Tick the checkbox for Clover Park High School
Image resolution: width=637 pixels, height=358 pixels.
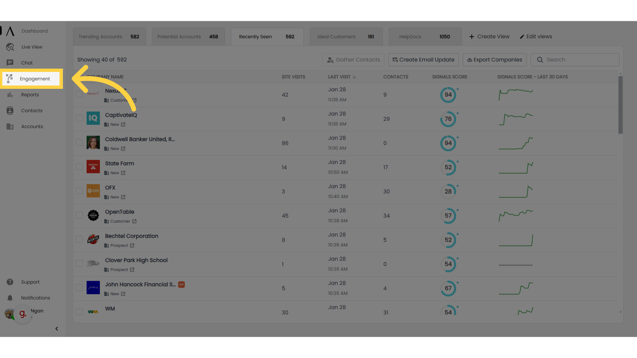coord(79,264)
